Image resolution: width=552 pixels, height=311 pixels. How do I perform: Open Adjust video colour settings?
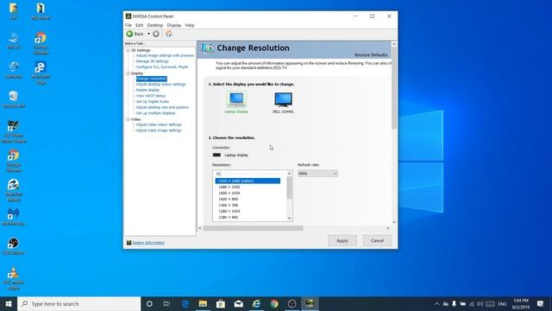[x=159, y=124]
